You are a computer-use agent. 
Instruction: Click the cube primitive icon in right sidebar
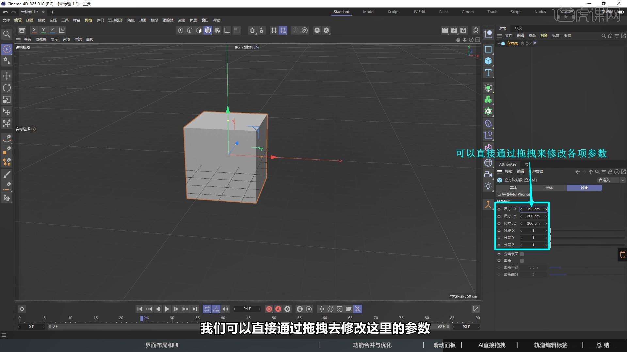click(x=488, y=61)
